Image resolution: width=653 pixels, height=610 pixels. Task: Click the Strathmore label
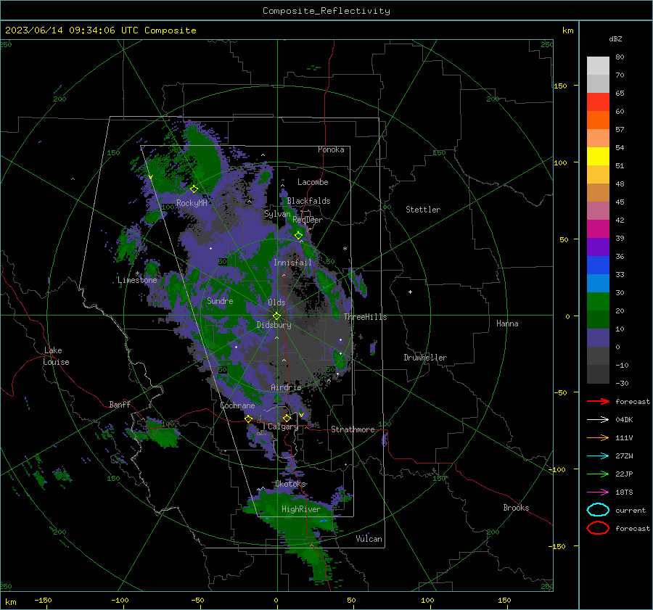(353, 429)
